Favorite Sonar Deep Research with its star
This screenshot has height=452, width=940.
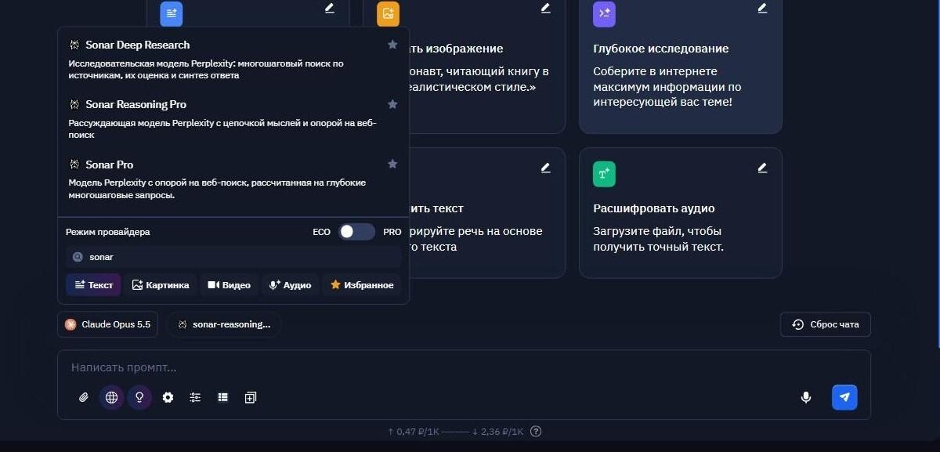(392, 45)
